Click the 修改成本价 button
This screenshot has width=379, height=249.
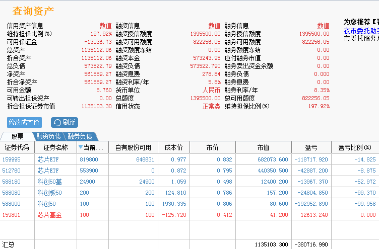(x=24, y=122)
